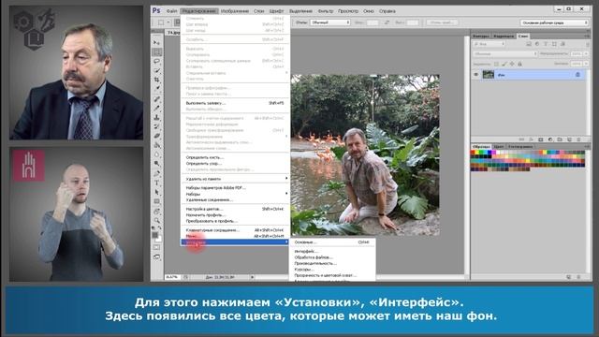Toggle type layer filter
599x337 pixels.
pyautogui.click(x=546, y=44)
